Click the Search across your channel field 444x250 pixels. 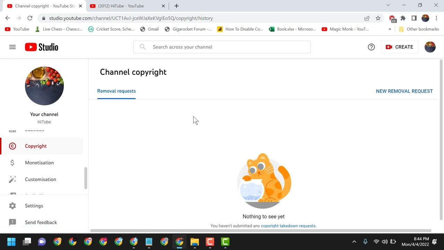[222, 47]
